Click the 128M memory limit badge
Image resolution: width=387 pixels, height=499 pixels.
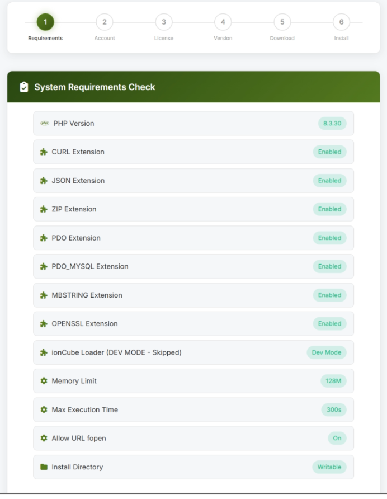(x=333, y=381)
